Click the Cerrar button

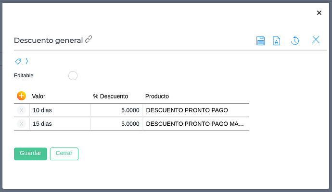pos(64,154)
